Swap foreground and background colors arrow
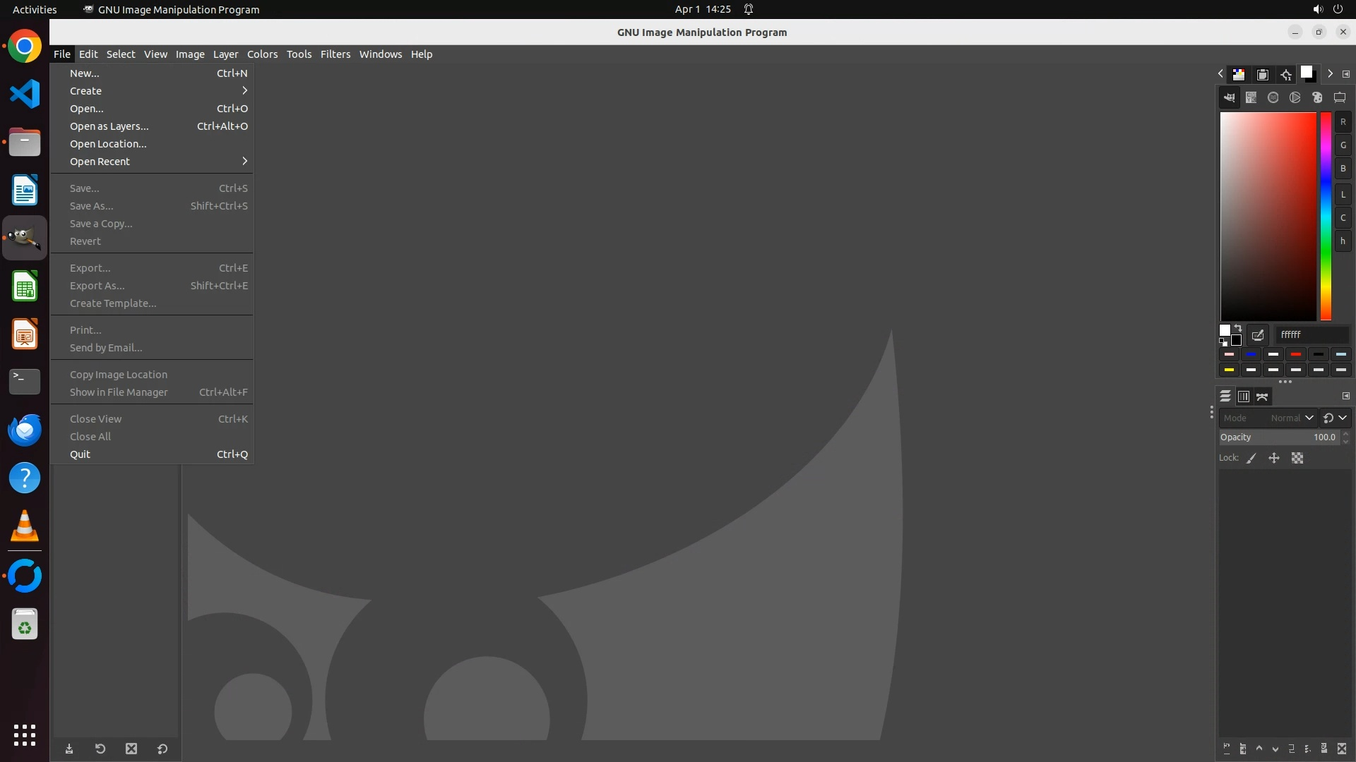The image size is (1356, 762). (x=1238, y=329)
